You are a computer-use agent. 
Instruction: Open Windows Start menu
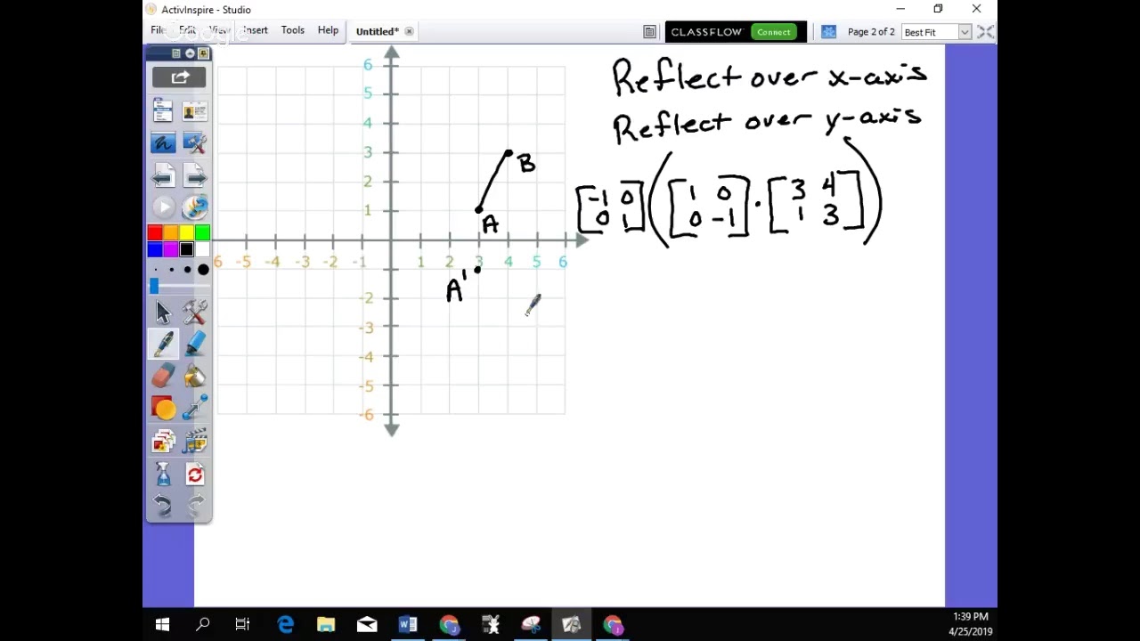click(162, 625)
